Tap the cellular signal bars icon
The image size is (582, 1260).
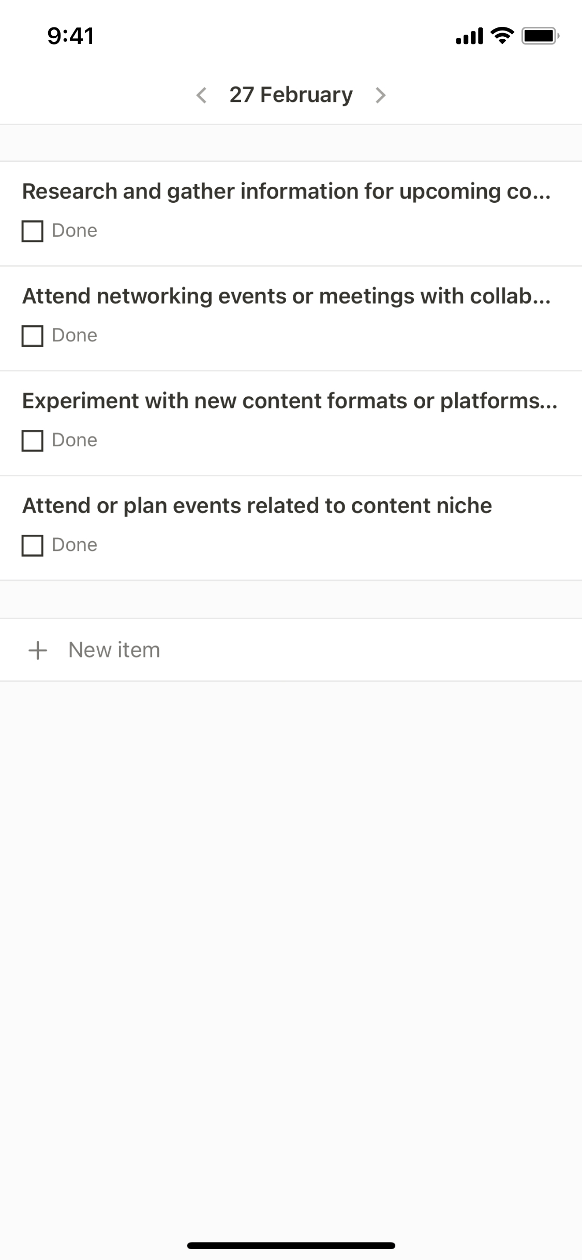tap(469, 36)
